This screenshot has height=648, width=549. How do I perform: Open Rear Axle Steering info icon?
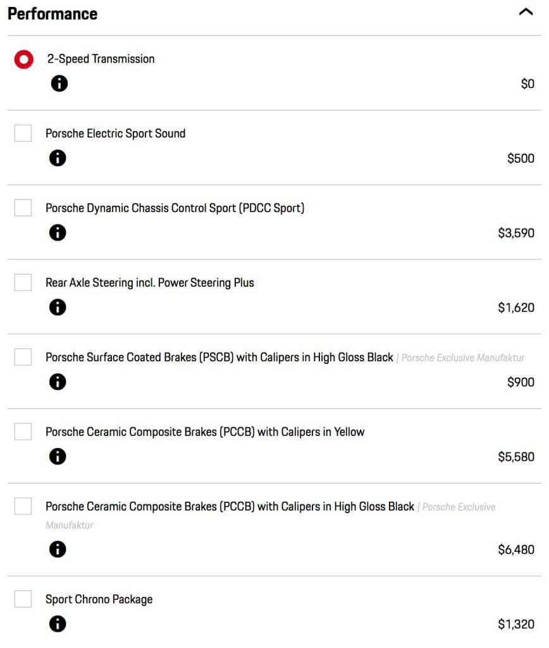tap(58, 307)
